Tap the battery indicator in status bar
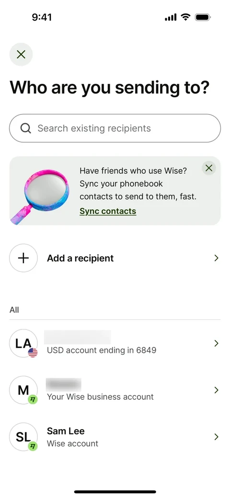Image resolution: width=230 pixels, height=498 pixels. 203,17
